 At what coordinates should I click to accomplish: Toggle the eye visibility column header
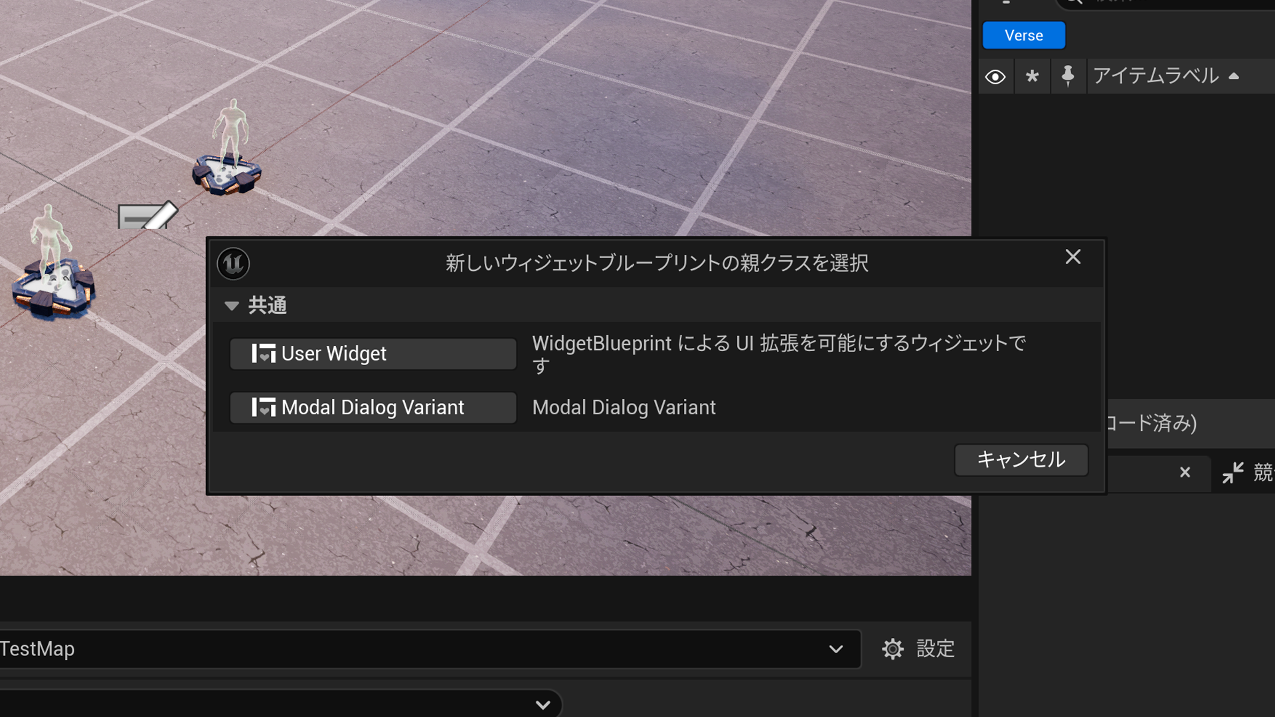996,76
